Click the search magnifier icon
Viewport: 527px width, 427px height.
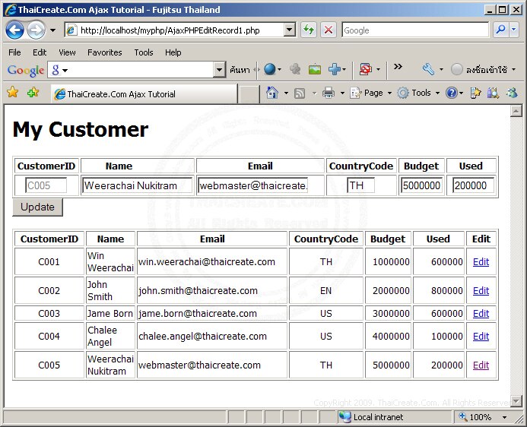tap(500, 30)
